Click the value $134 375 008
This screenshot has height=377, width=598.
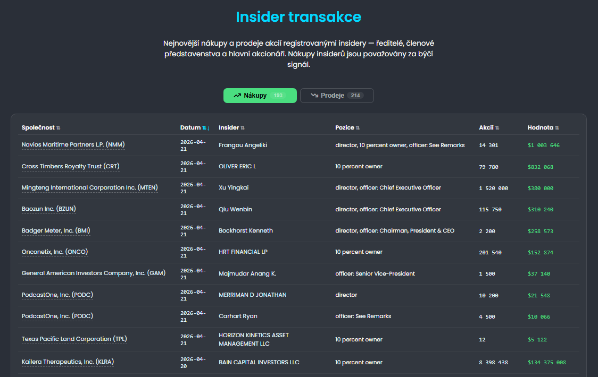(x=547, y=363)
